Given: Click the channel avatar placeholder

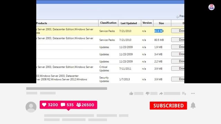Looking at the screenshot, I should [x=31, y=107].
